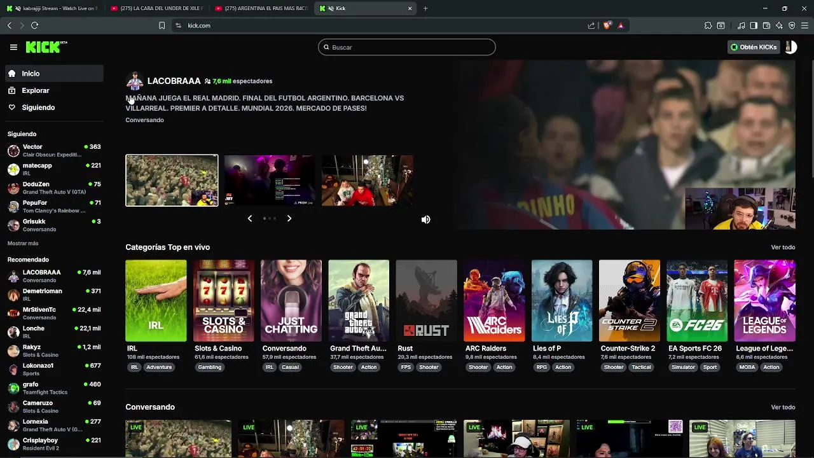Screen dimensions: 814x458
Task: Open the browser extensions puzzle icon
Action: tap(708, 25)
